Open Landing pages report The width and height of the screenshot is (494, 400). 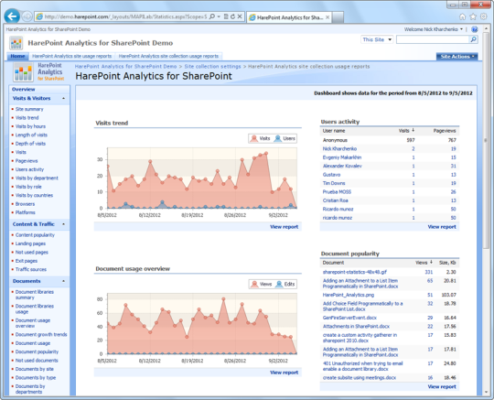click(x=30, y=243)
